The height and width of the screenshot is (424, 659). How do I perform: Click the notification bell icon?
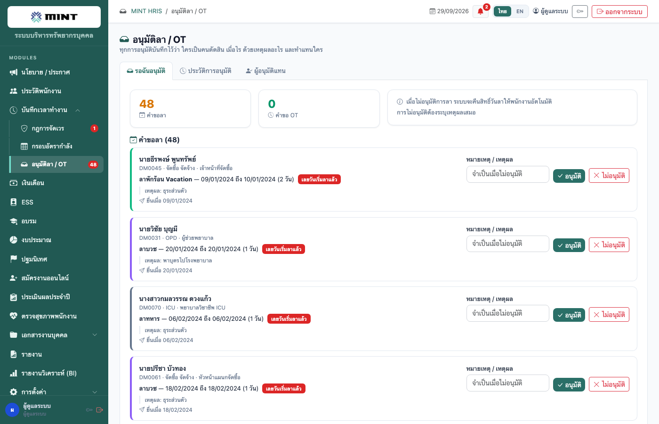coord(481,11)
